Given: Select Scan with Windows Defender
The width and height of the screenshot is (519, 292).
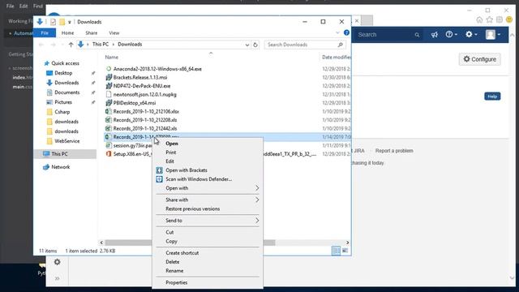Looking at the screenshot, I should (x=199, y=179).
